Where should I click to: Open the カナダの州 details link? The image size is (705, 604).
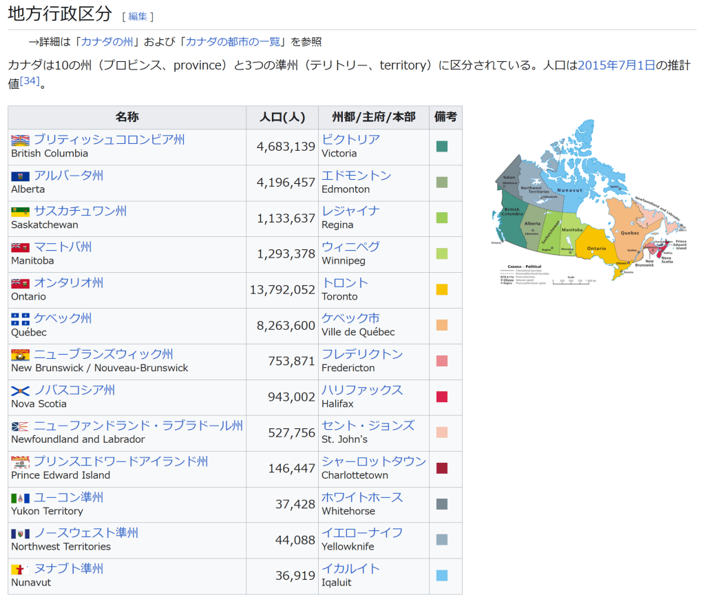[x=107, y=42]
